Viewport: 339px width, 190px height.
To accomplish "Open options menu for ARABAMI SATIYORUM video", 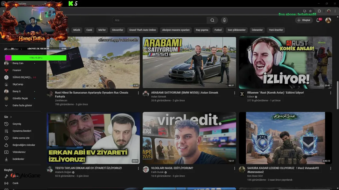I will pos(234,93).
